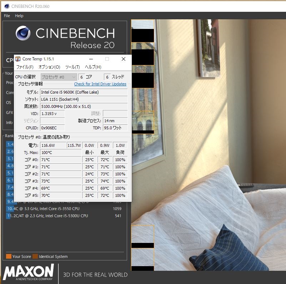The height and width of the screenshot is (284, 286).
Task: Close the Core Temp window
Action: pos(124,59)
